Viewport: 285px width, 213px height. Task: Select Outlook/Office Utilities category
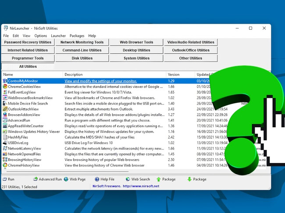click(x=191, y=50)
